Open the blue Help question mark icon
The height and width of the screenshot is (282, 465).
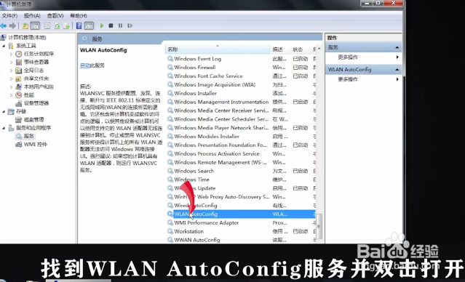click(79, 25)
